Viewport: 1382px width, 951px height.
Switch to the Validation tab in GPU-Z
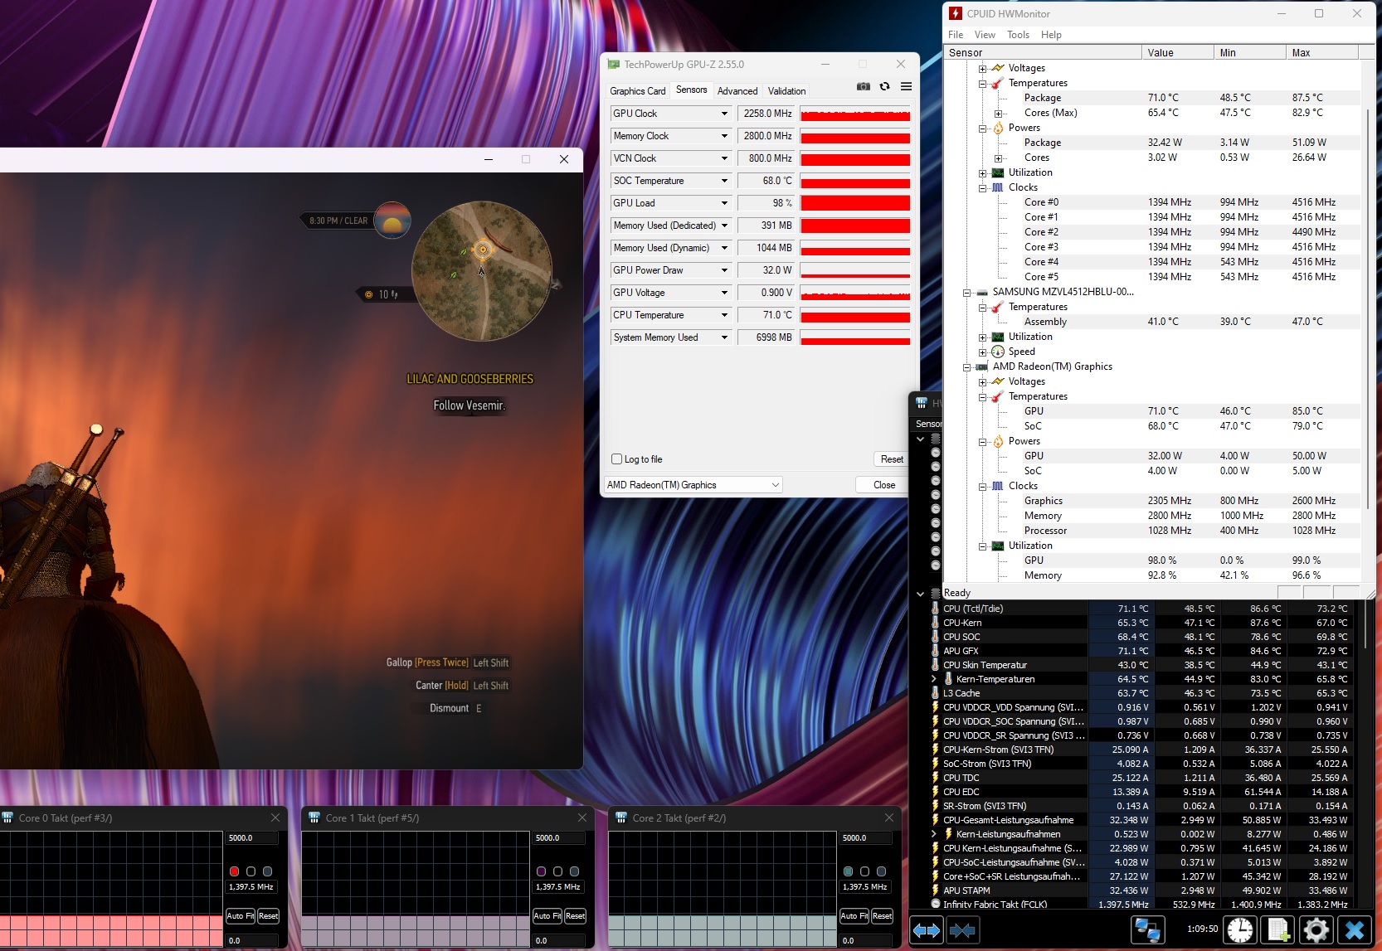(x=786, y=91)
